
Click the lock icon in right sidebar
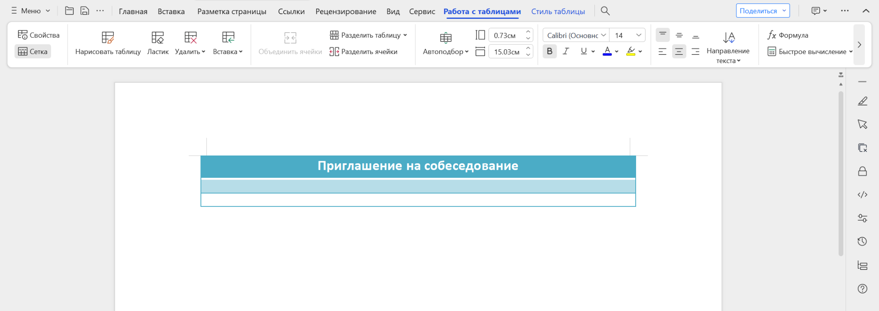point(862,171)
